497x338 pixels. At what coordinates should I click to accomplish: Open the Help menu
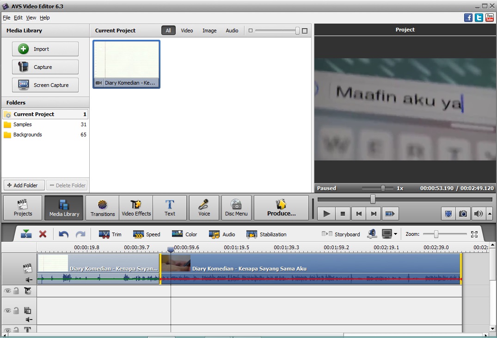(45, 18)
